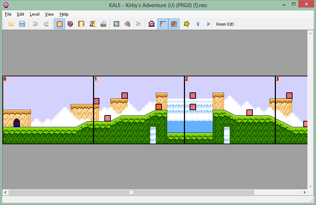Open the hand-pointing-at-block toolbar tool
Image resolution: width=316 pixels, height=205 pixels.
pyautogui.click(x=92, y=24)
